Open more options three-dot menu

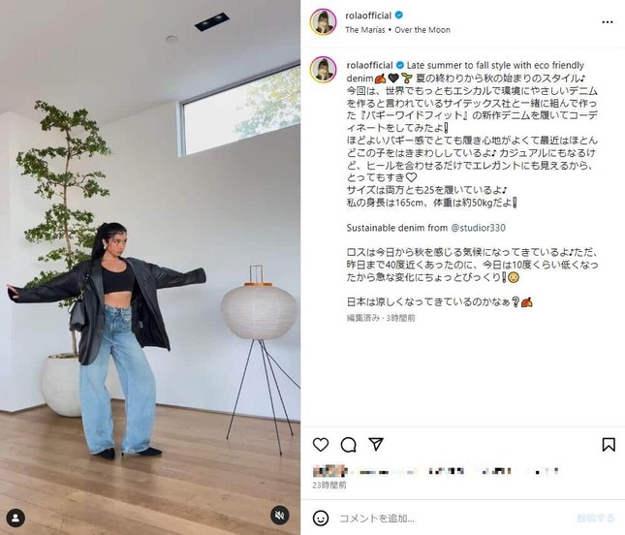tap(607, 22)
